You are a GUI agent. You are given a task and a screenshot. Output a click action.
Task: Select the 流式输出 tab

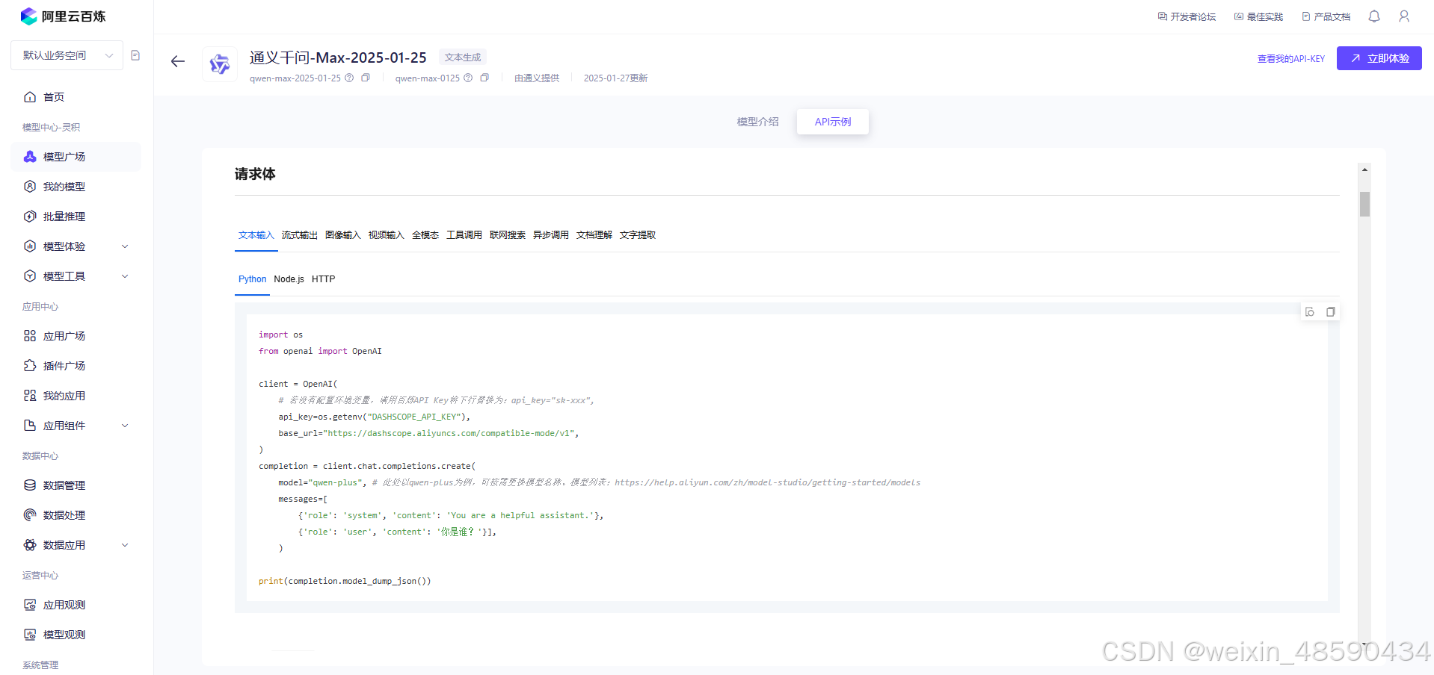point(300,235)
